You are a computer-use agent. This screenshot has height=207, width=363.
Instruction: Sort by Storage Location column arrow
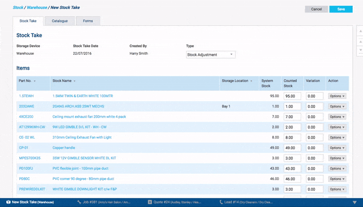(x=251, y=81)
